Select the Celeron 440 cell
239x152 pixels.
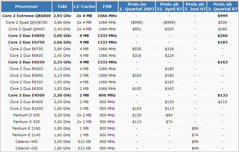tap(26, 142)
